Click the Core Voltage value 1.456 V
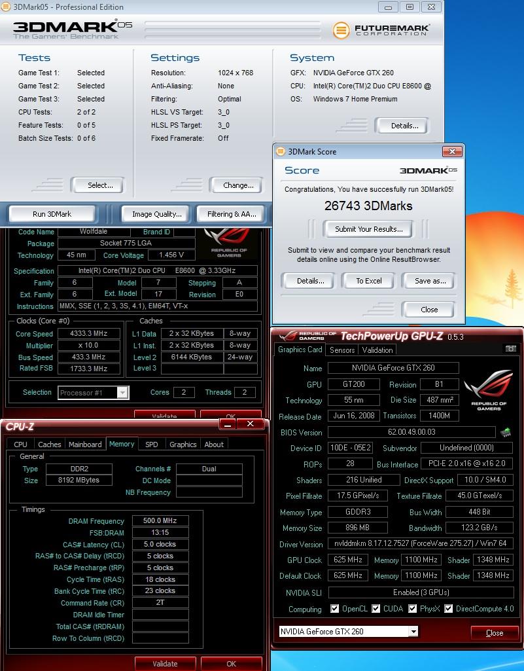The image size is (524, 671). tap(171, 255)
